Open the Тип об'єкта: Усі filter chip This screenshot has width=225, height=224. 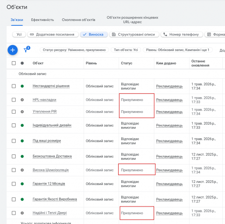point(126,50)
